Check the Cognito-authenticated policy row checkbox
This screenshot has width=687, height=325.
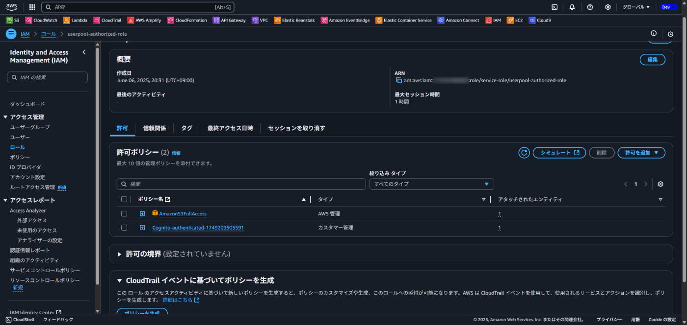coord(124,228)
